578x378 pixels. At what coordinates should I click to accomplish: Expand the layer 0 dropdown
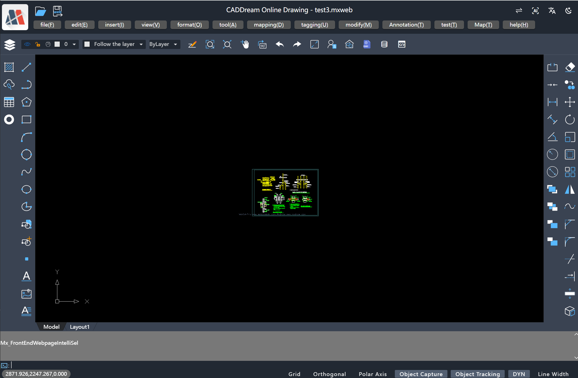click(74, 44)
